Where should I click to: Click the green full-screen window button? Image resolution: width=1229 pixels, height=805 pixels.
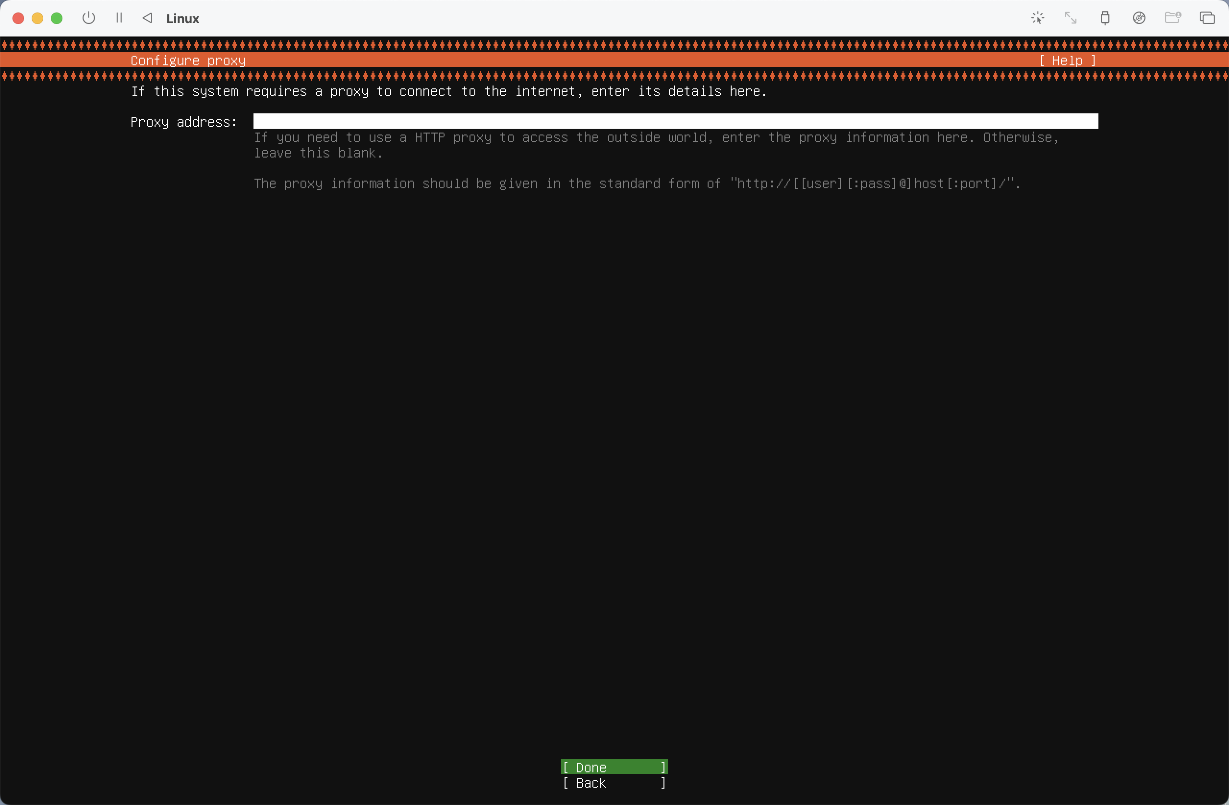click(x=57, y=19)
